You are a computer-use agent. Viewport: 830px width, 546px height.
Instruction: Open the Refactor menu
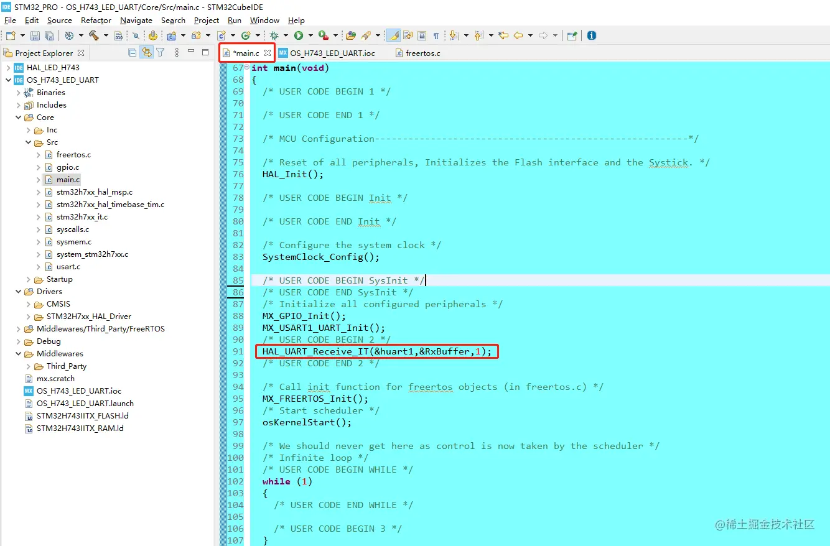[96, 20]
